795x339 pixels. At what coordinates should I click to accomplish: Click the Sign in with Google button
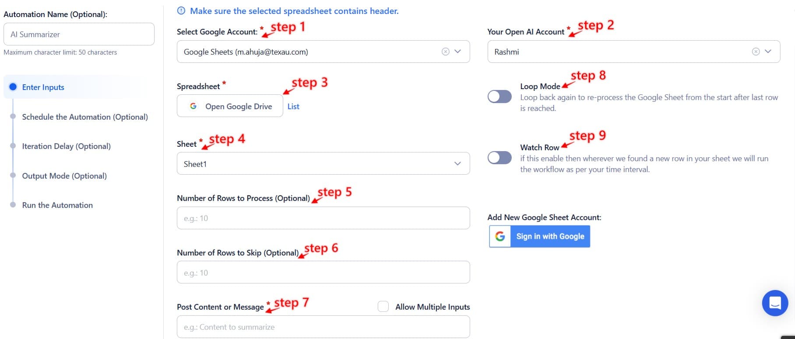[x=550, y=236]
